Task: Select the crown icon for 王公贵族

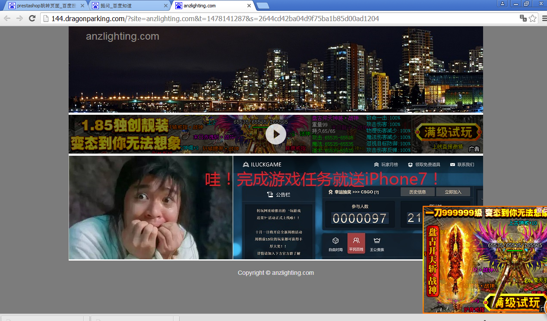Action: coord(376,240)
